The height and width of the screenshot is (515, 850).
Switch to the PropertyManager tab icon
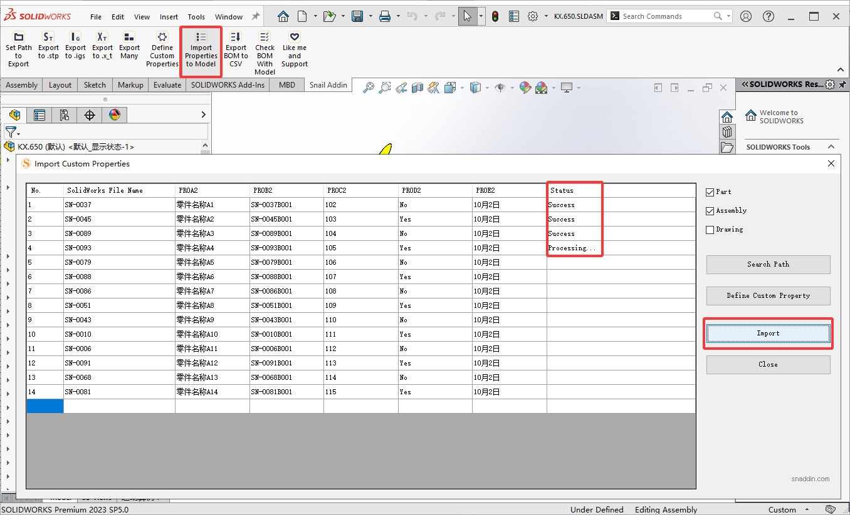pos(39,115)
